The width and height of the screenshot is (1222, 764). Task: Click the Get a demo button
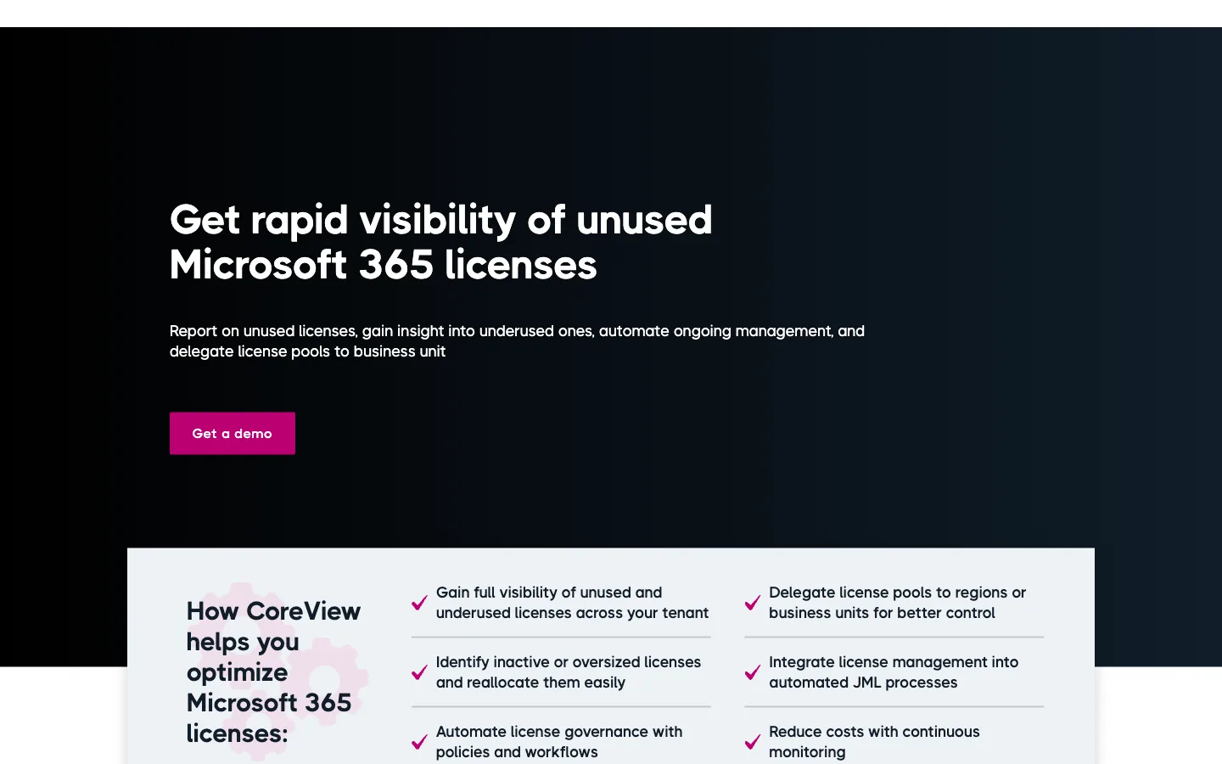(233, 433)
